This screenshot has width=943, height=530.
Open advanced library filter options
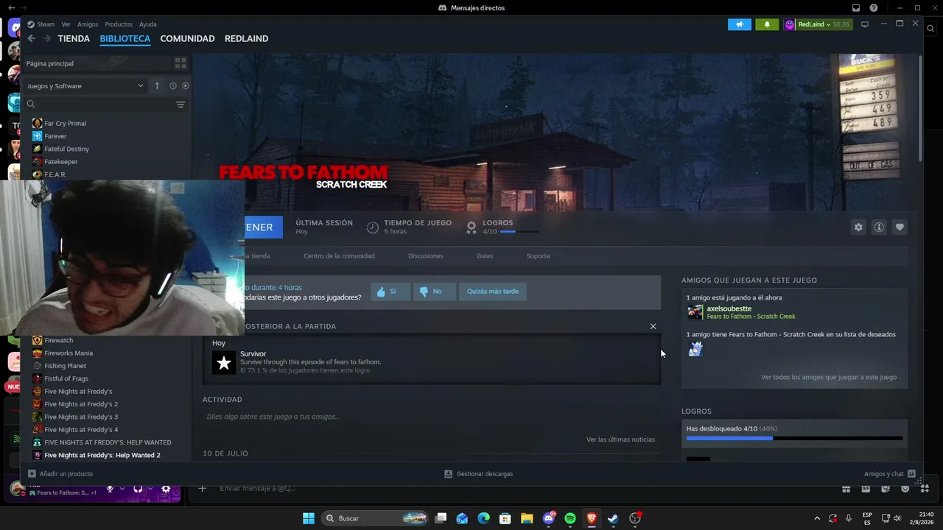tap(180, 105)
